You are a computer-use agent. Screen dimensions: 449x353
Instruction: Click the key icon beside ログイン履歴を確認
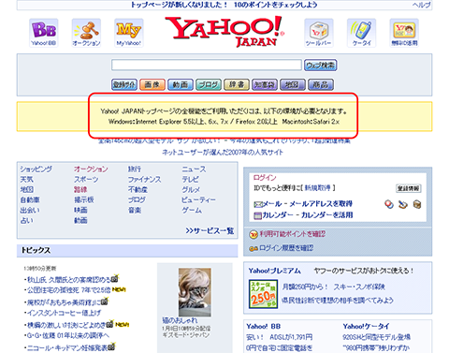pos(253,248)
